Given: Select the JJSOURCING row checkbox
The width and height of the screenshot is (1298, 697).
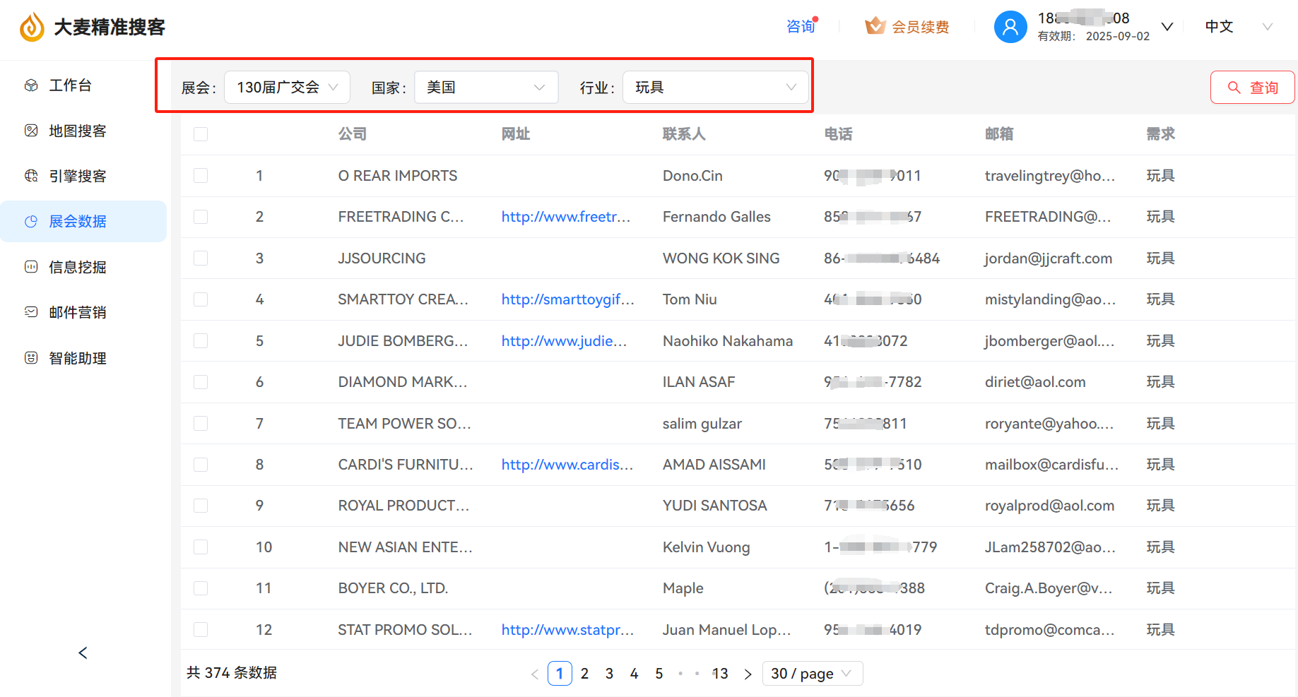Looking at the screenshot, I should point(201,258).
